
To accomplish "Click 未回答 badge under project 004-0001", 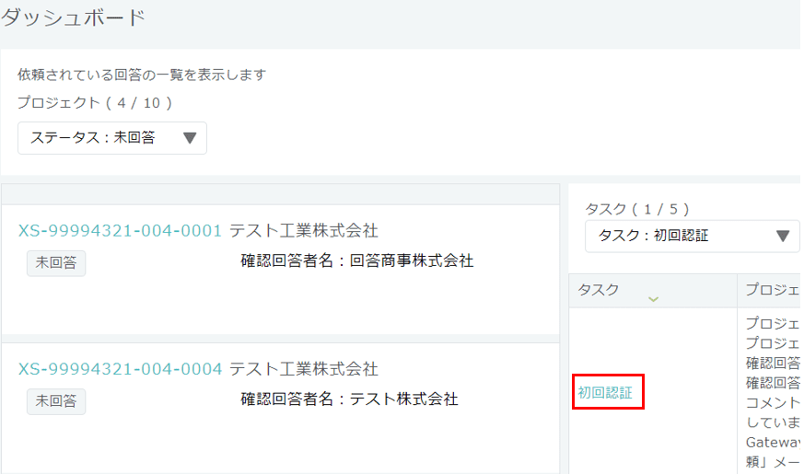I will click(56, 263).
